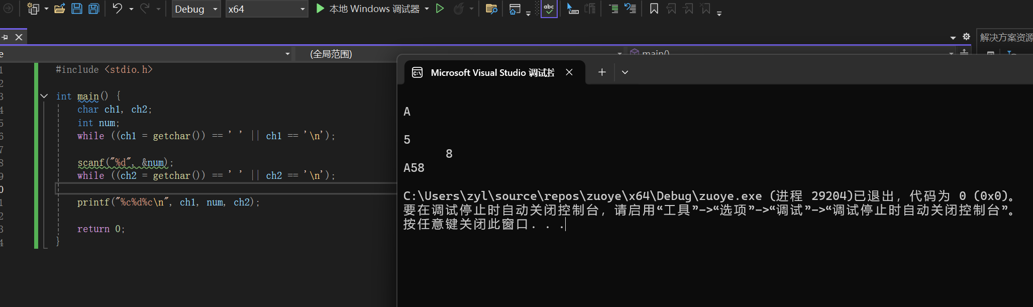The image size is (1033, 307).
Task: Save the current file
Action: (x=77, y=9)
